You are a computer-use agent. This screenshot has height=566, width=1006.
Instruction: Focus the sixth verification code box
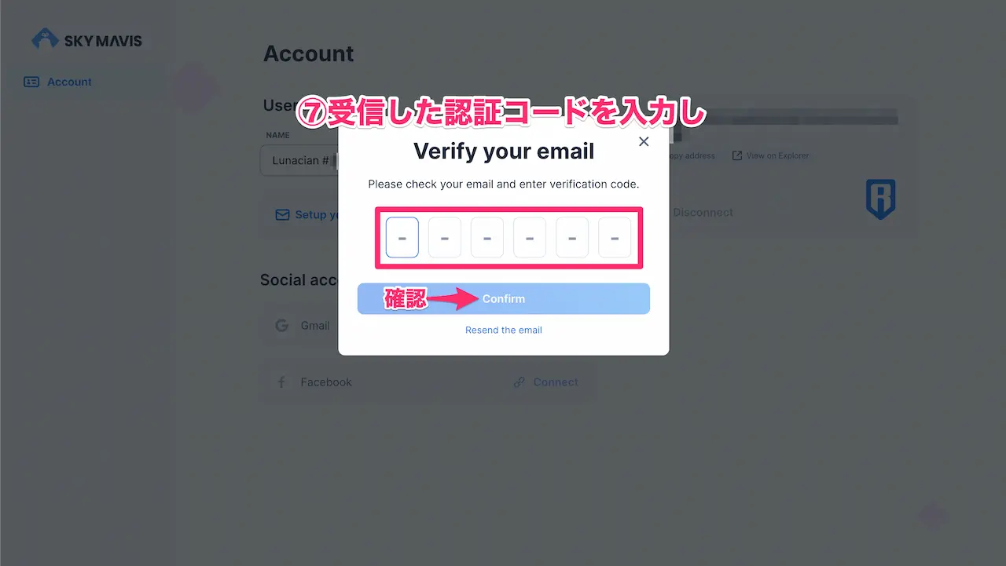point(615,238)
